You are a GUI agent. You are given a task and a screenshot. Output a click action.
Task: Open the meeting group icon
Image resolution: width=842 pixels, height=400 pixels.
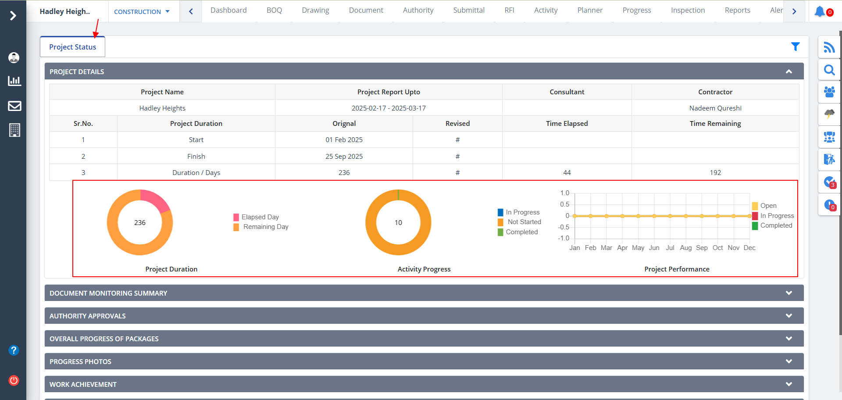tap(829, 137)
